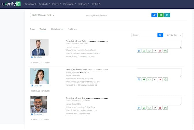Approve John doe with the checkmark
This screenshot has height=130, width=194.
[x=155, y=51]
